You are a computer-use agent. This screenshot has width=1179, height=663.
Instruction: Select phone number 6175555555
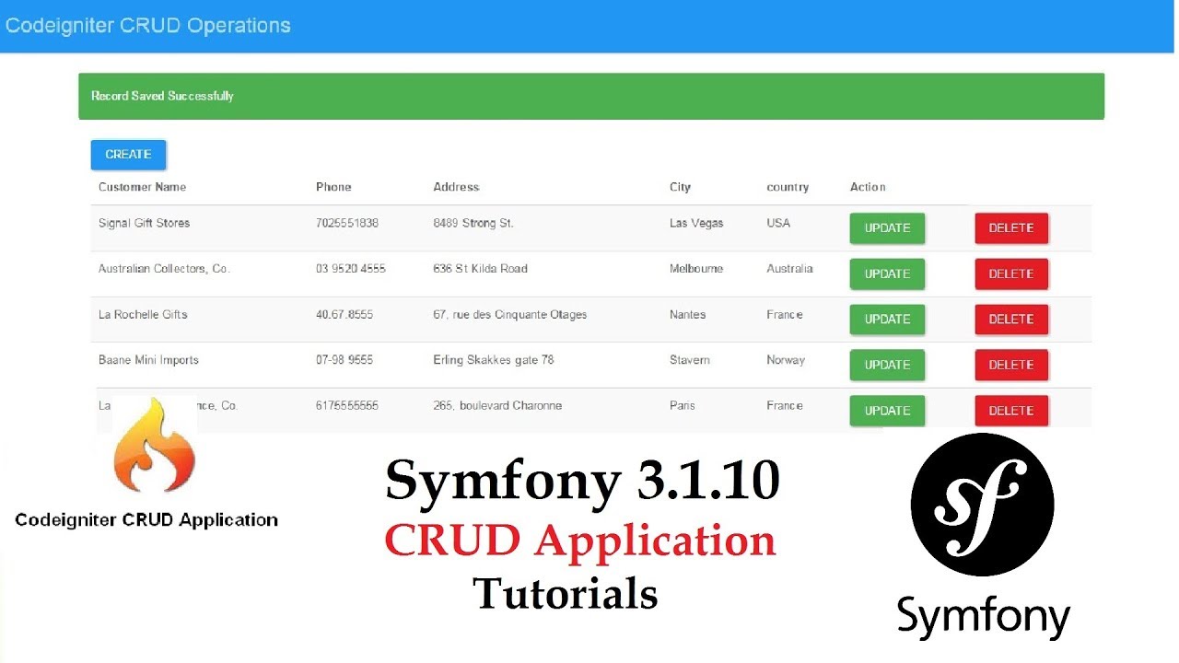(x=347, y=405)
